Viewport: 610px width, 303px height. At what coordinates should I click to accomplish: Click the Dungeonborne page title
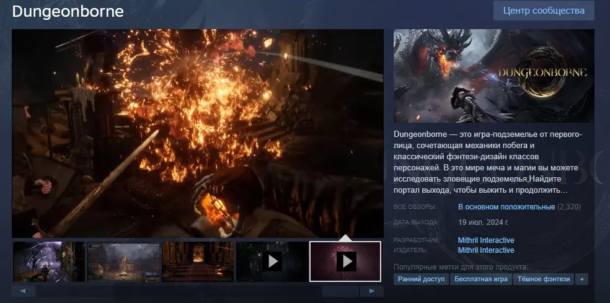pyautogui.click(x=68, y=11)
